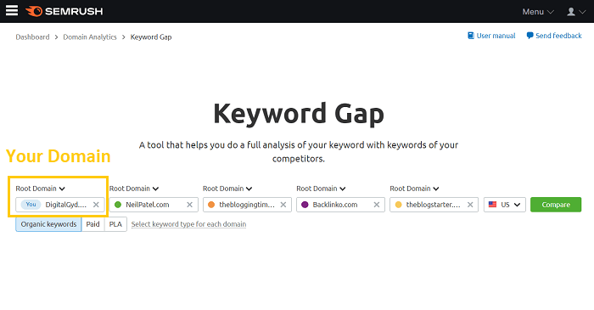Remove Backlinko.com with its X icon

coord(377,205)
